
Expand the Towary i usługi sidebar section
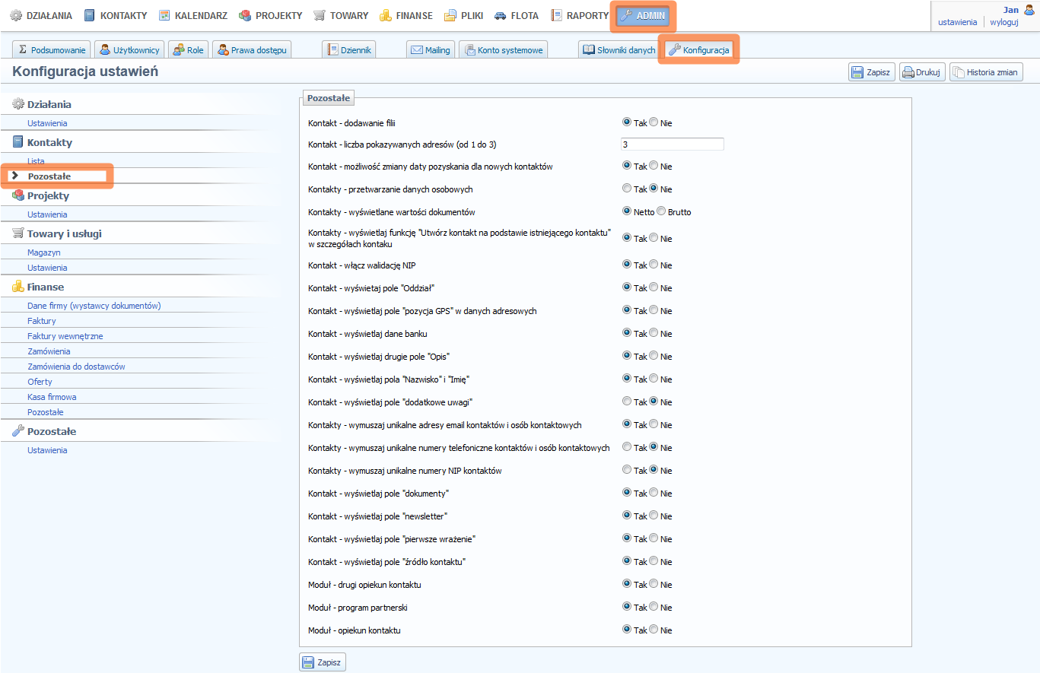click(x=64, y=233)
